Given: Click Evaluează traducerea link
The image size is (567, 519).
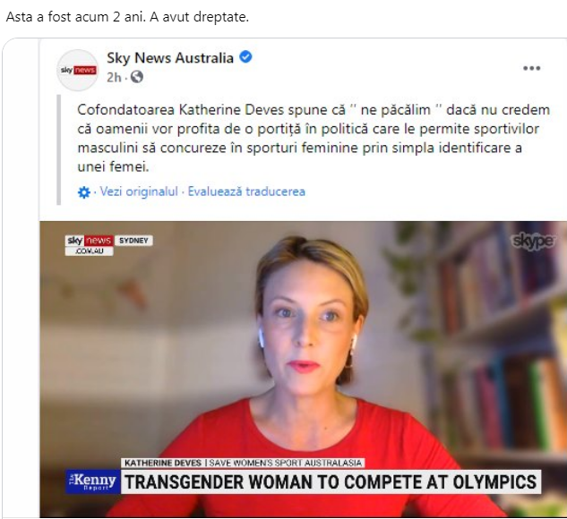Looking at the screenshot, I should [246, 191].
